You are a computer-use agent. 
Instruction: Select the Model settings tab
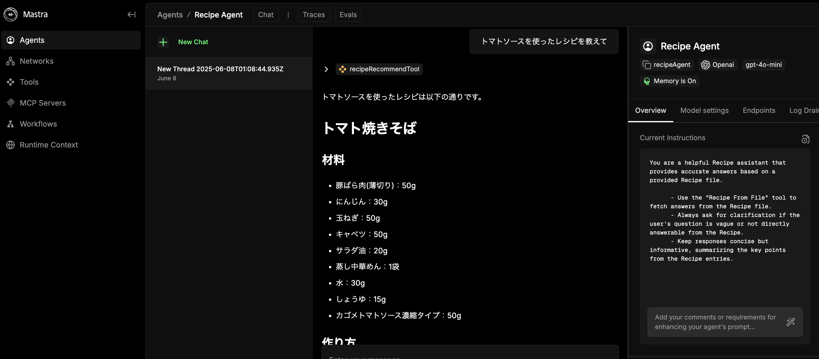(704, 111)
